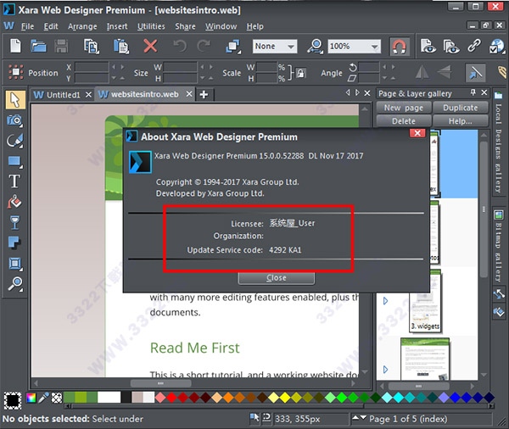This screenshot has width=509, height=429.
Task: Click the Undo arrow icon
Action: (x=180, y=46)
